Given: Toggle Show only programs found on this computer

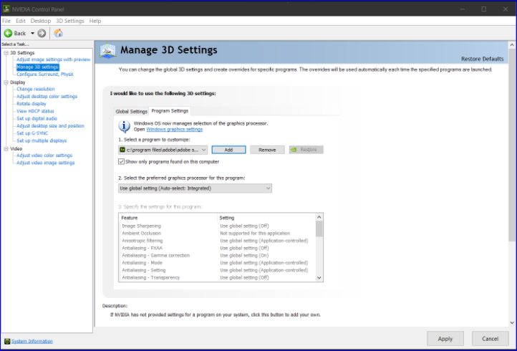Looking at the screenshot, I should coord(121,162).
